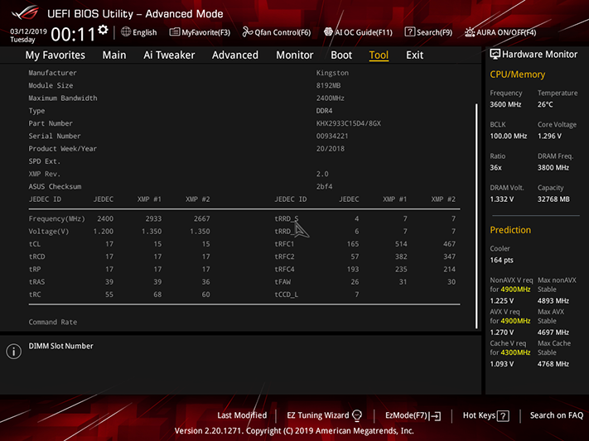Image resolution: width=589 pixels, height=441 pixels.
Task: Click the tRFC2 timing label
Action: click(284, 256)
